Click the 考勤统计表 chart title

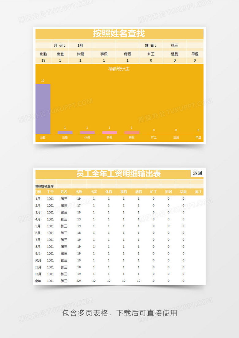pos(119,69)
